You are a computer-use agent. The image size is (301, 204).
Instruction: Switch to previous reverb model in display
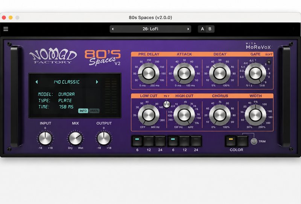tap(36, 82)
